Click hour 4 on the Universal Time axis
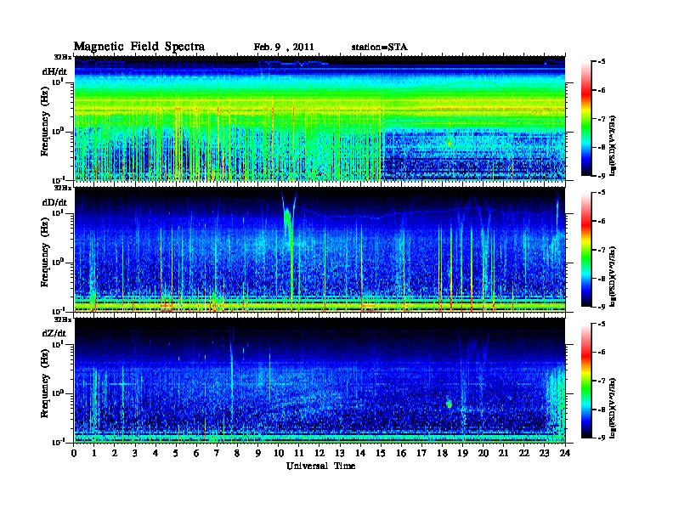The width and height of the screenshot is (673, 520). point(156,454)
